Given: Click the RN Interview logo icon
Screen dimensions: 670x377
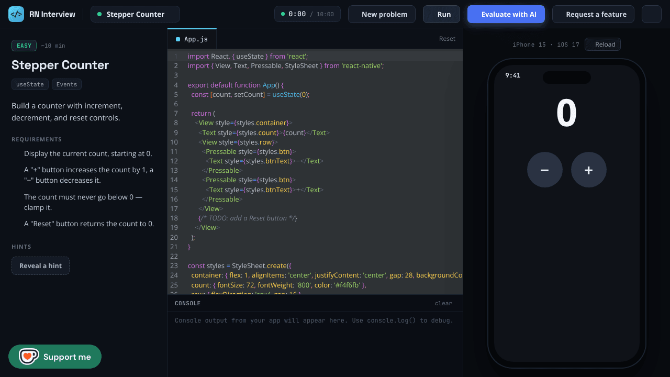Looking at the screenshot, I should tap(16, 14).
